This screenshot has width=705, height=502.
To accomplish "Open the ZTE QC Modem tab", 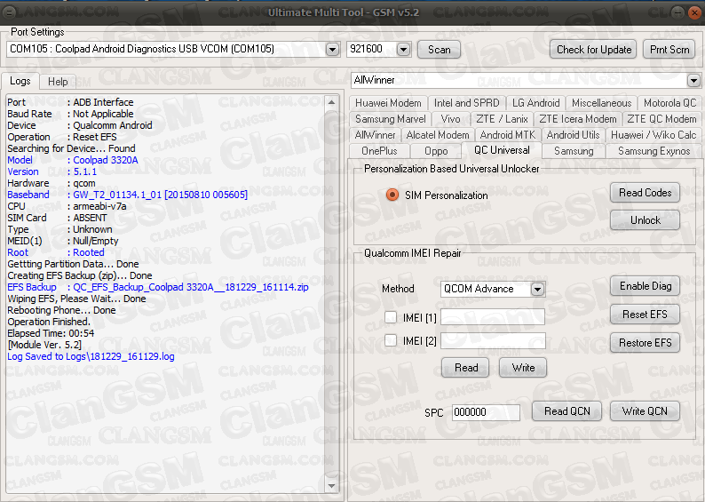I will click(x=661, y=119).
